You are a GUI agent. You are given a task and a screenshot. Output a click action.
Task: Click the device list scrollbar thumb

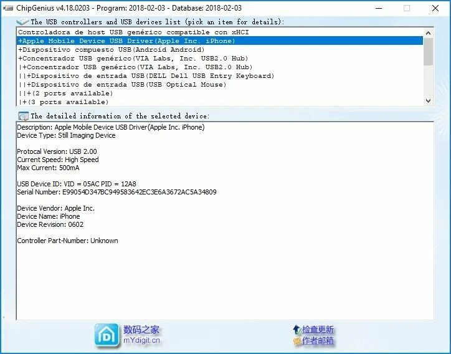[x=429, y=52]
